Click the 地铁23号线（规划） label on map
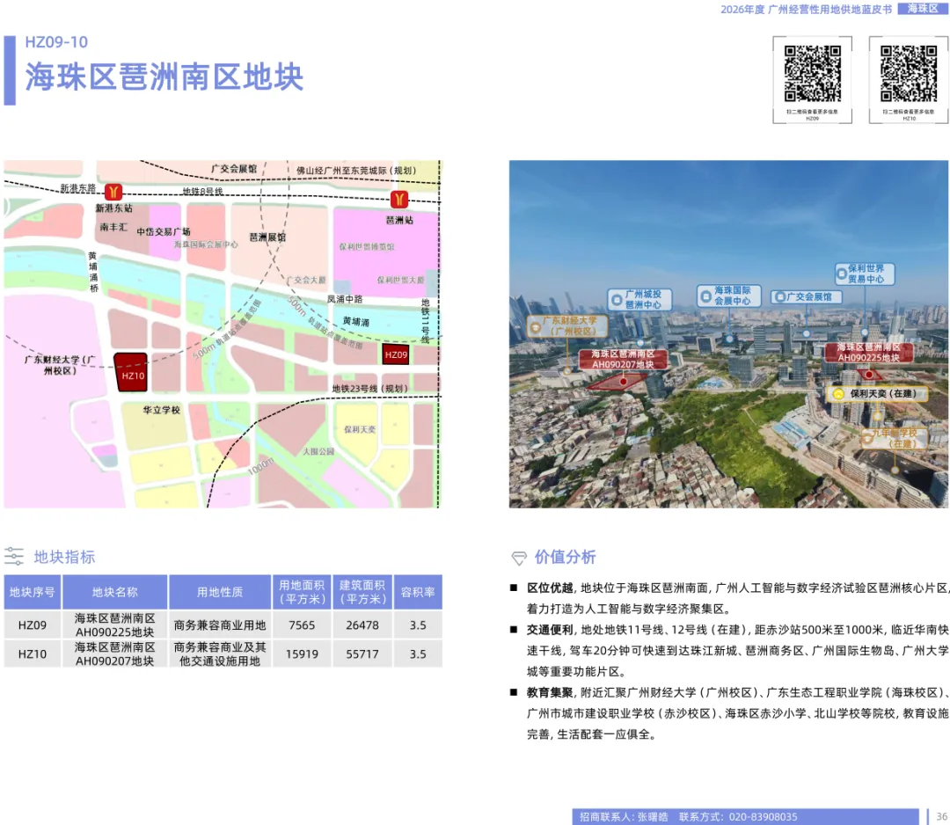950x825 pixels. (x=369, y=388)
